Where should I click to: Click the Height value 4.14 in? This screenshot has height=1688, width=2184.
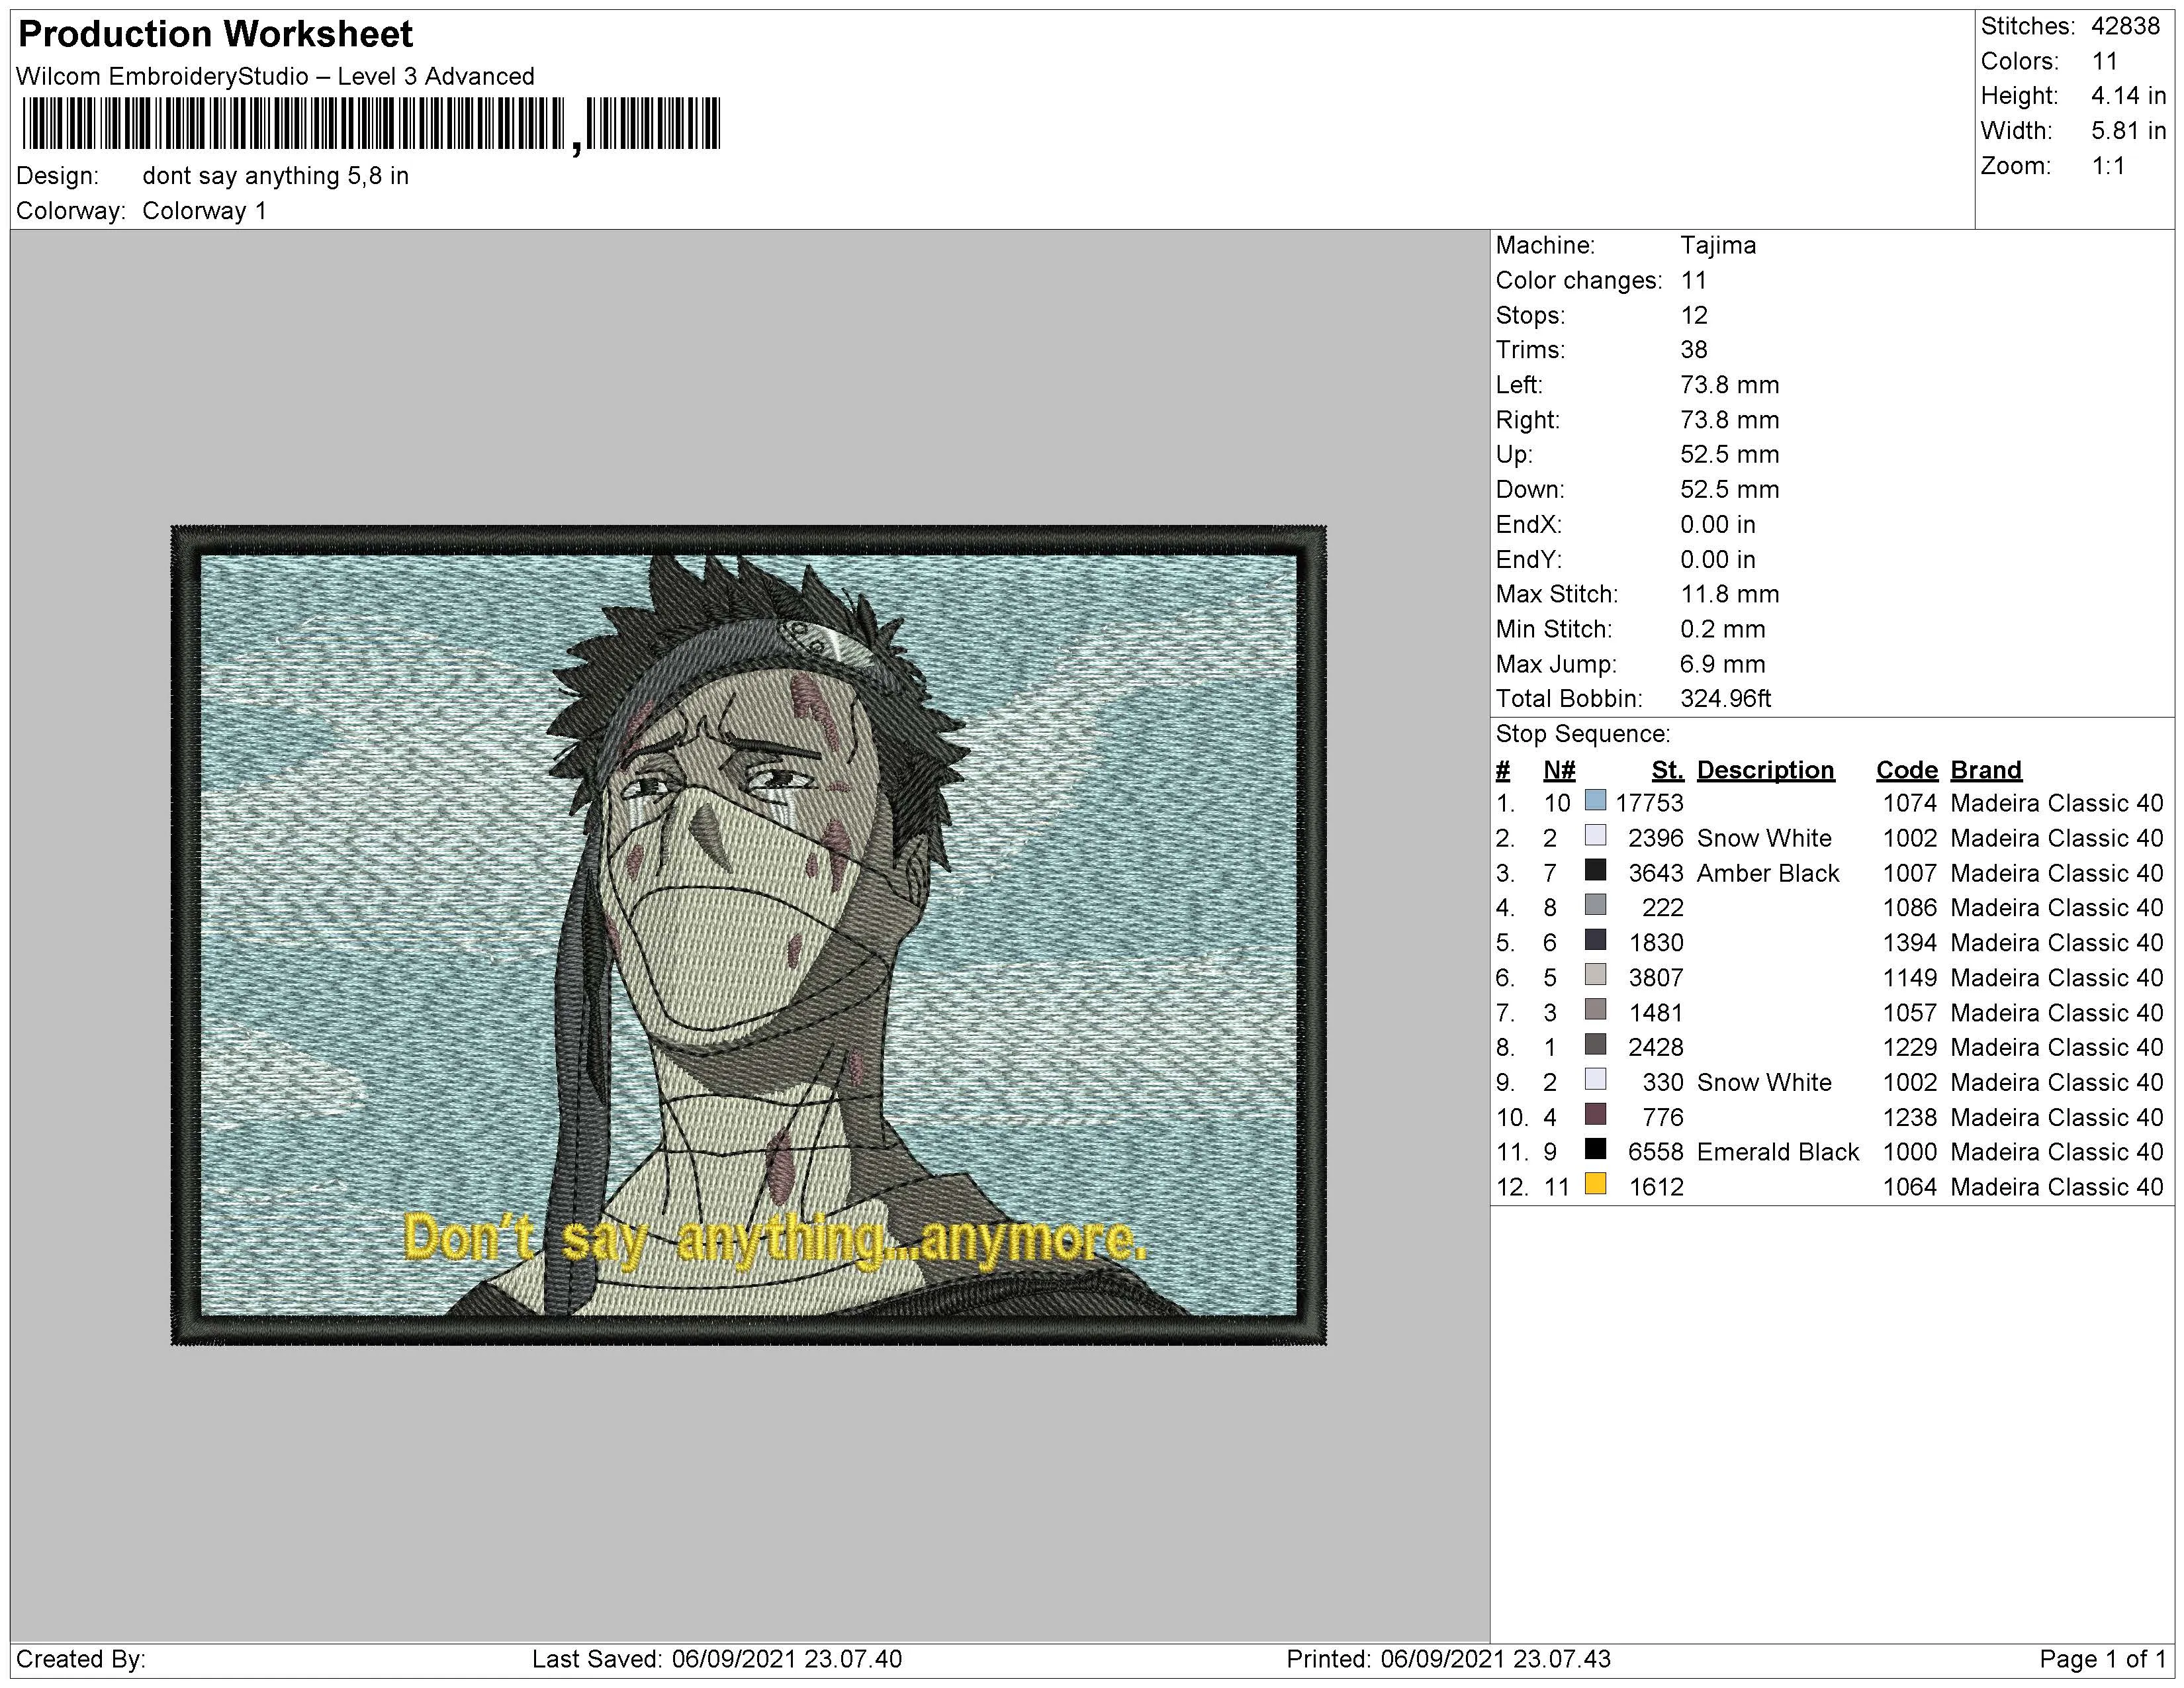pos(2128,96)
